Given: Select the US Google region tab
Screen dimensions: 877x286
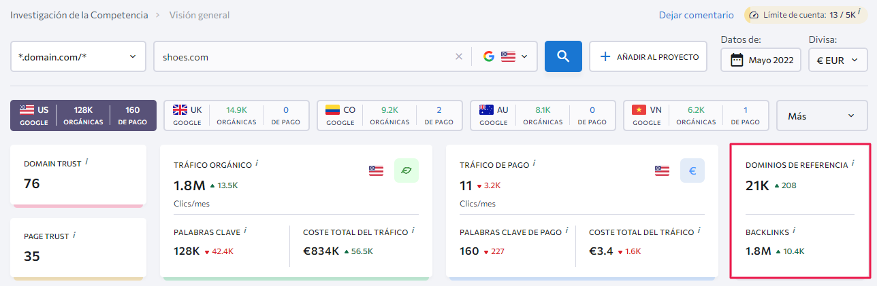Looking at the screenshot, I should click(x=84, y=115).
